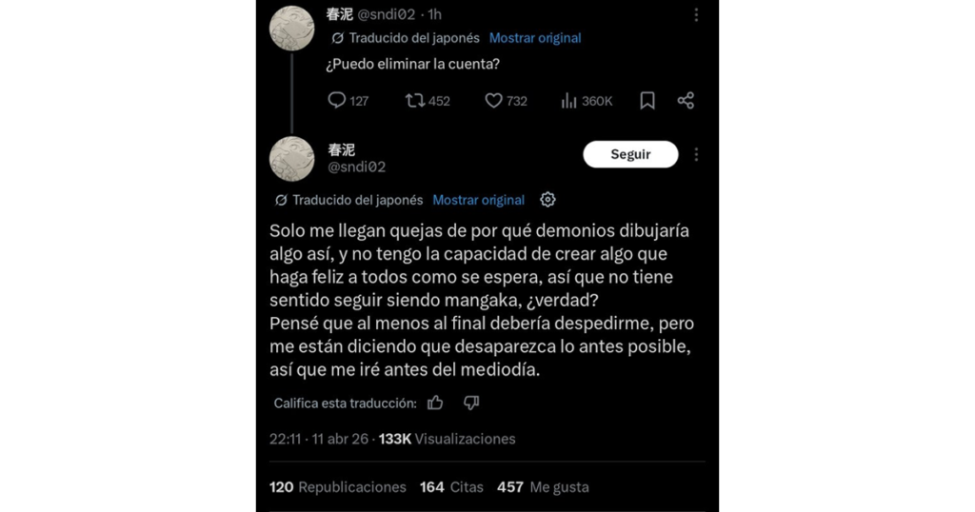Bookmark the first tweet
The width and height of the screenshot is (975, 512).
pos(647,100)
